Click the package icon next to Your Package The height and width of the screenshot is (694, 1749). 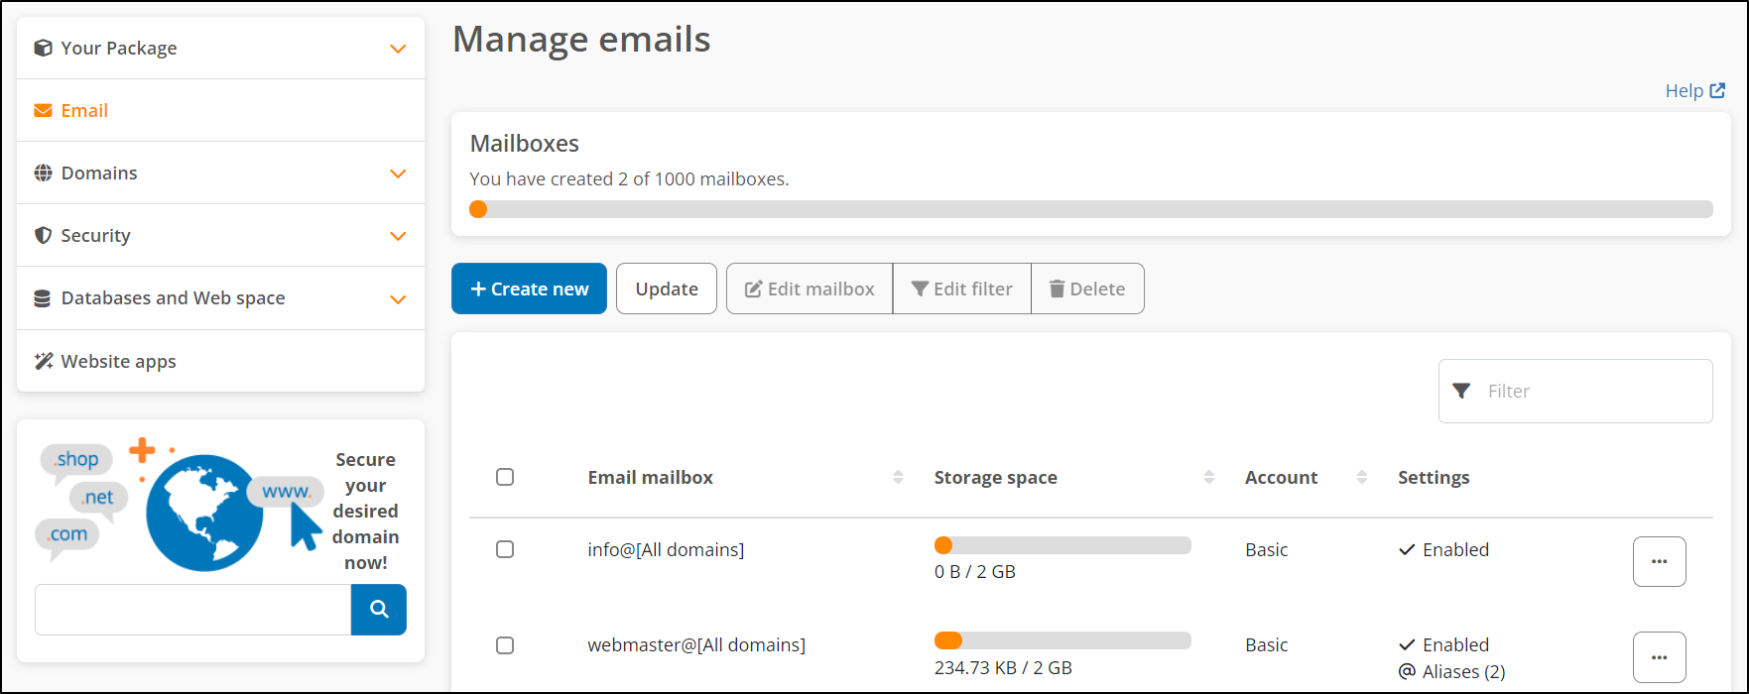pyautogui.click(x=41, y=47)
